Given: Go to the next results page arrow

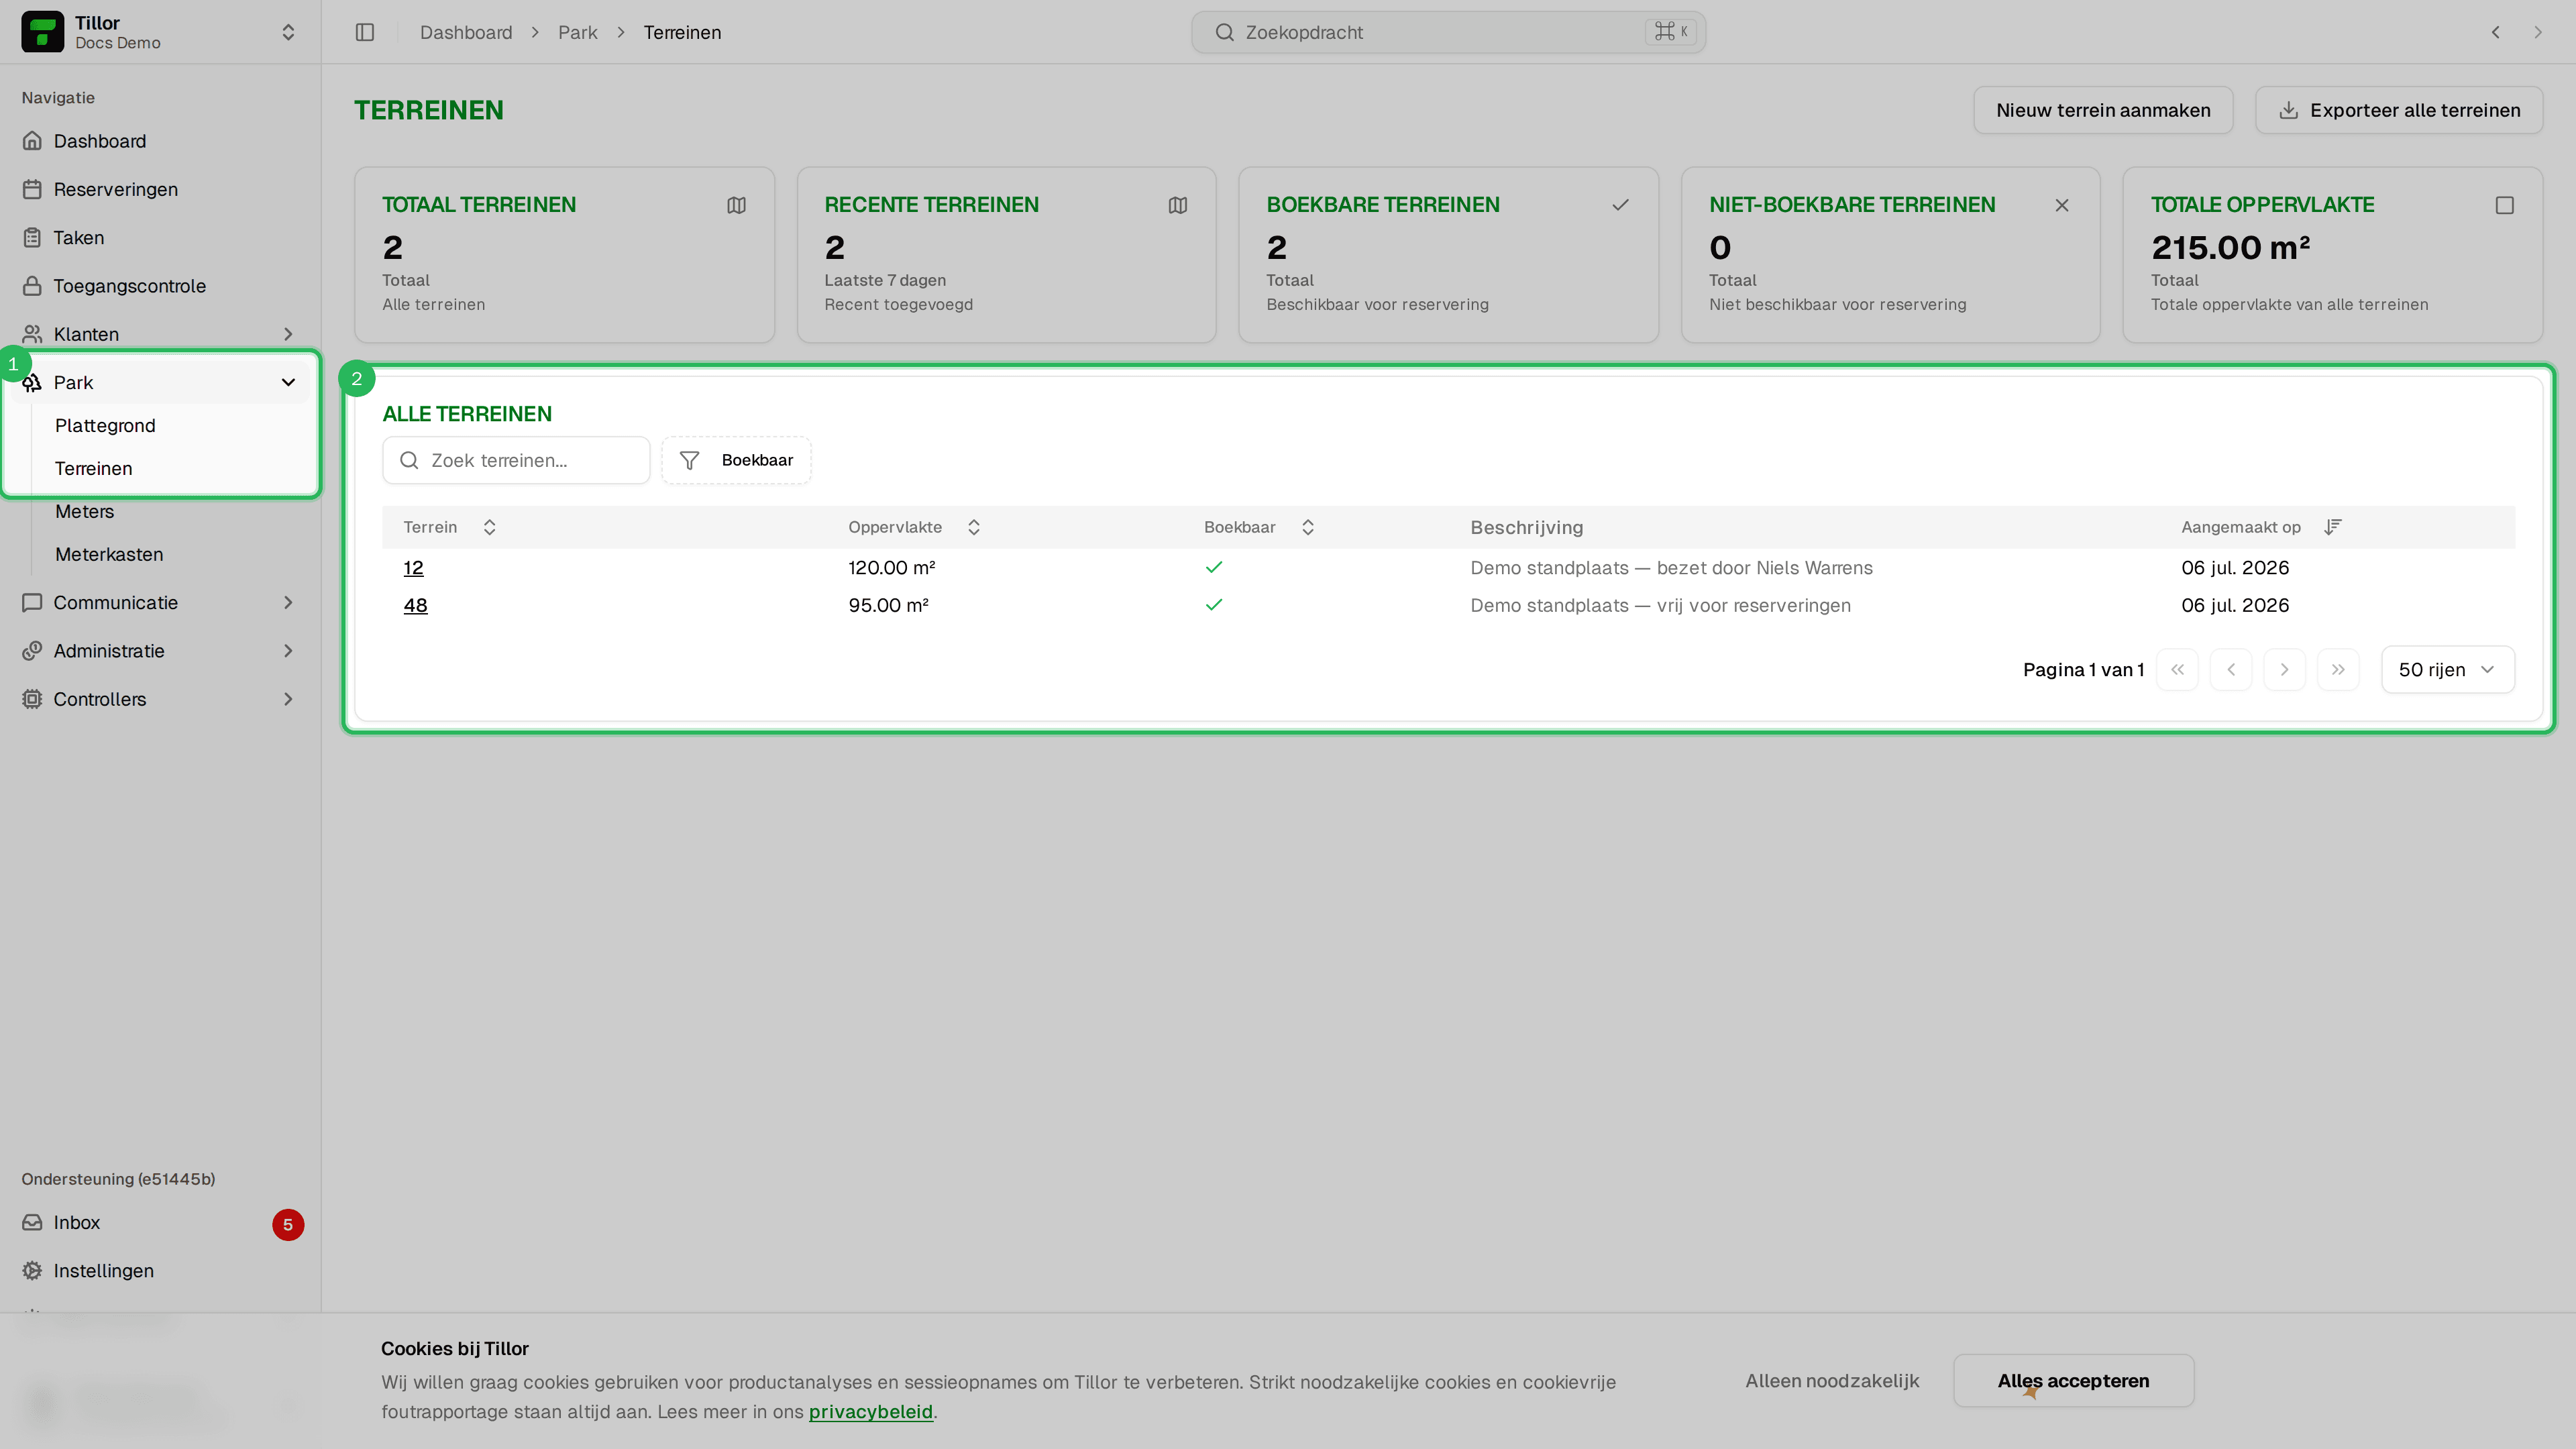Looking at the screenshot, I should [2284, 669].
